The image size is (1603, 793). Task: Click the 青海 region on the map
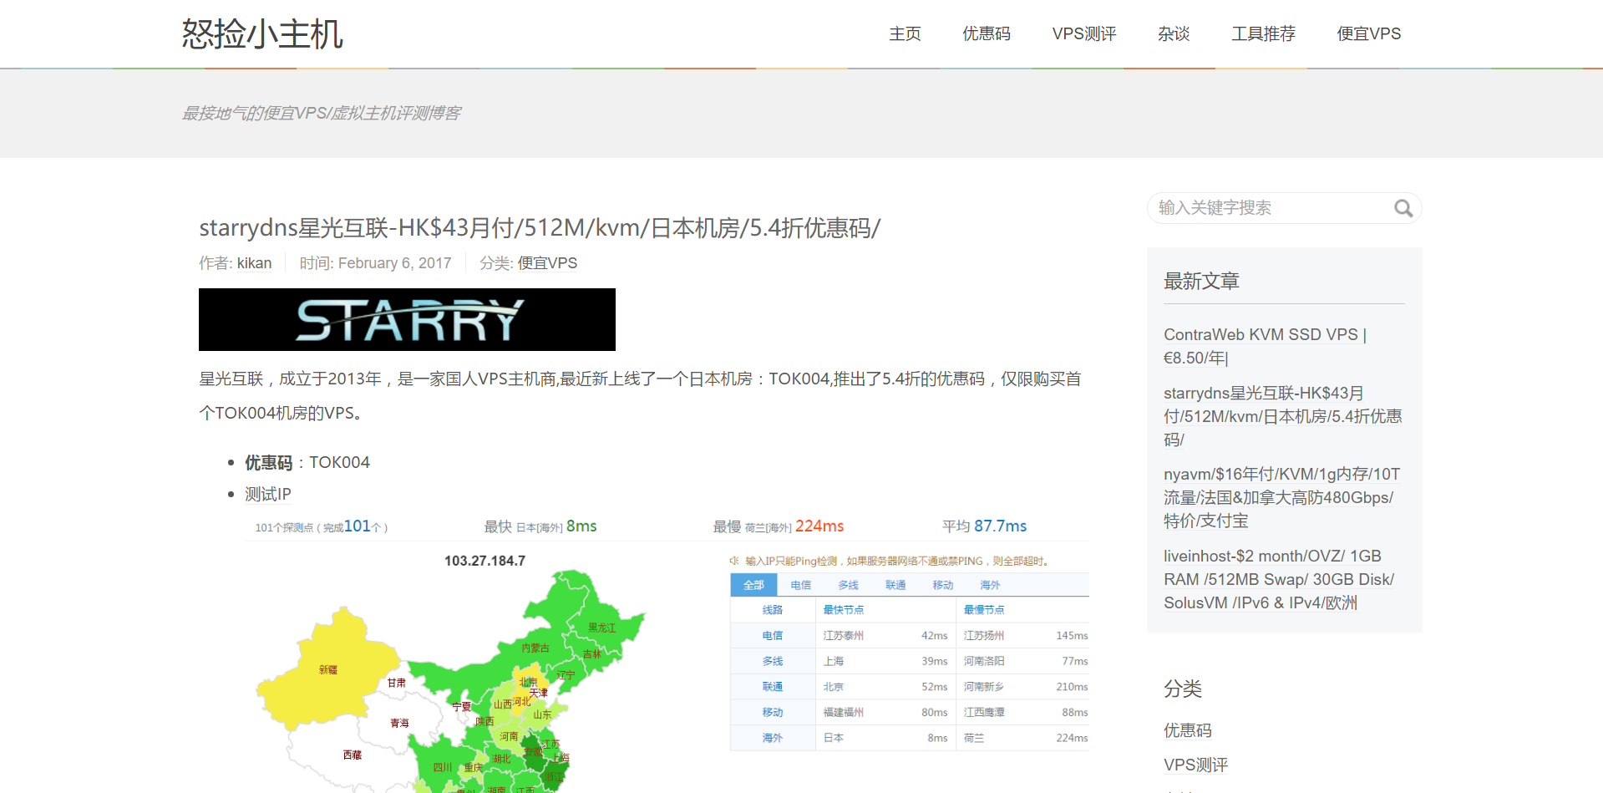(399, 723)
